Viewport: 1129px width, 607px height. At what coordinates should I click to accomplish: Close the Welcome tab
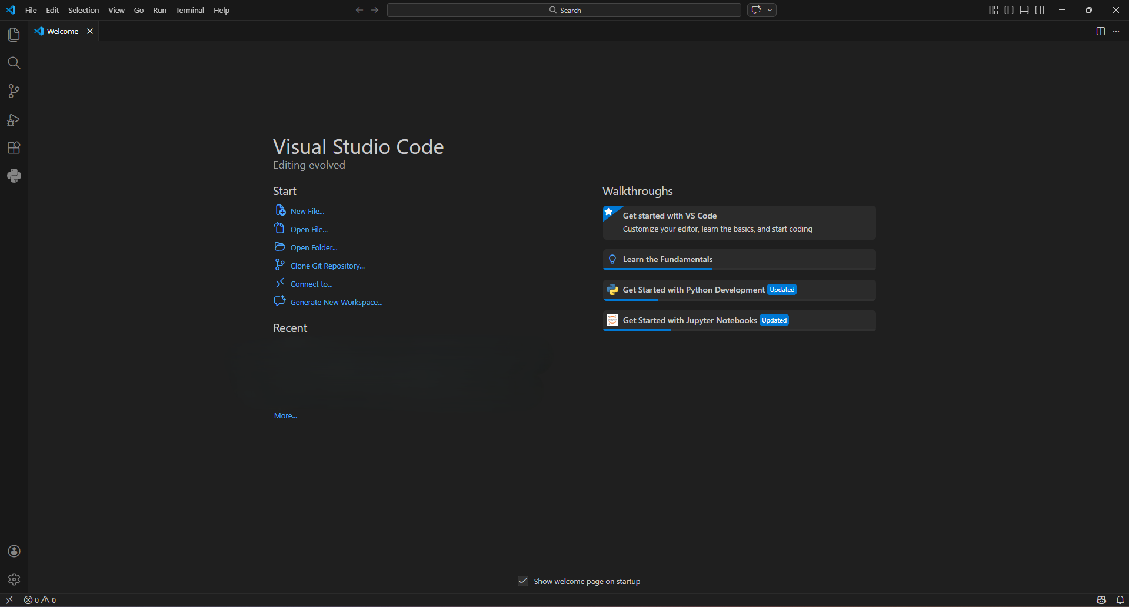pos(90,31)
